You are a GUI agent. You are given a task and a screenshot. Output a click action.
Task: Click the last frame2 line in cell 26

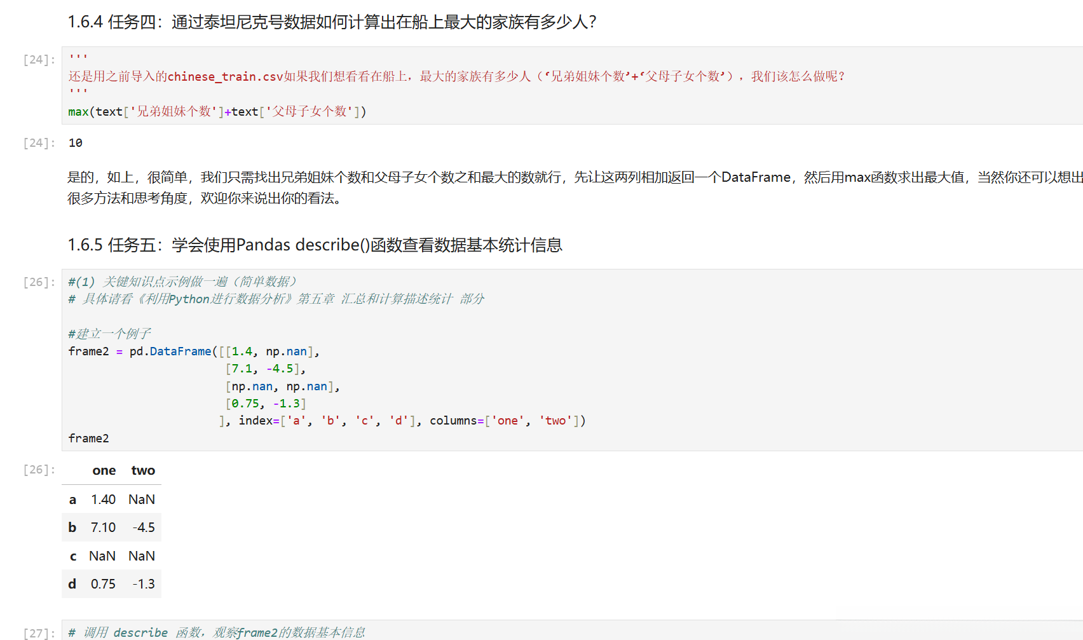pos(89,439)
